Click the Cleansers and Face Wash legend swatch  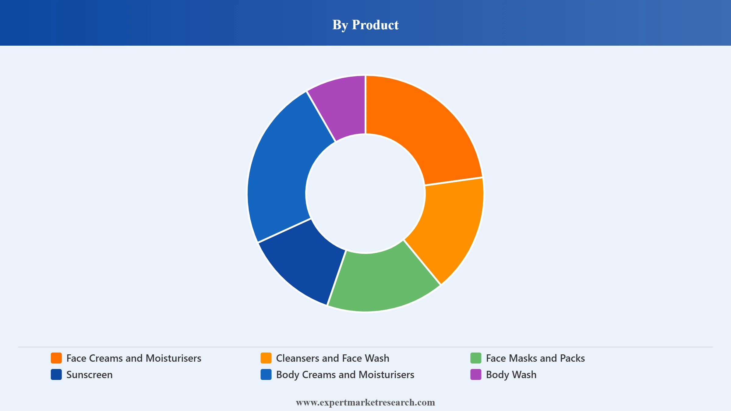tap(266, 358)
